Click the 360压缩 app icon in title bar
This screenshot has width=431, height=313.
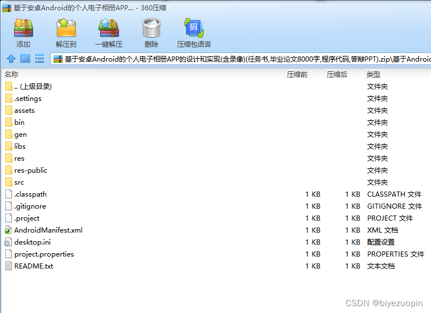click(x=7, y=8)
